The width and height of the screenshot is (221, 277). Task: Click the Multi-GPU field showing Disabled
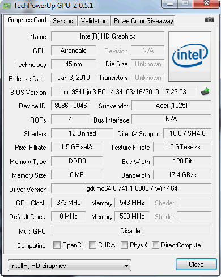132,231
